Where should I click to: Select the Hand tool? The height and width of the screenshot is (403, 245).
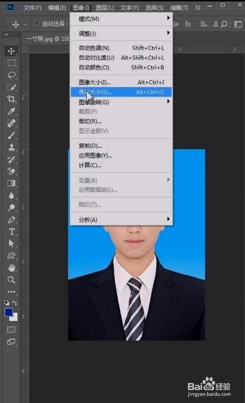point(11,268)
